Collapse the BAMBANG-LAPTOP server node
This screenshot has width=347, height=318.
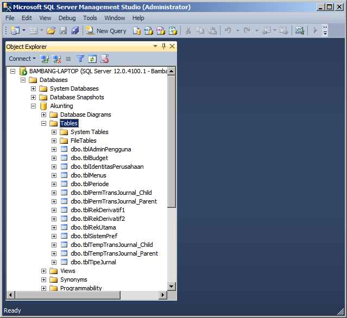click(13, 71)
